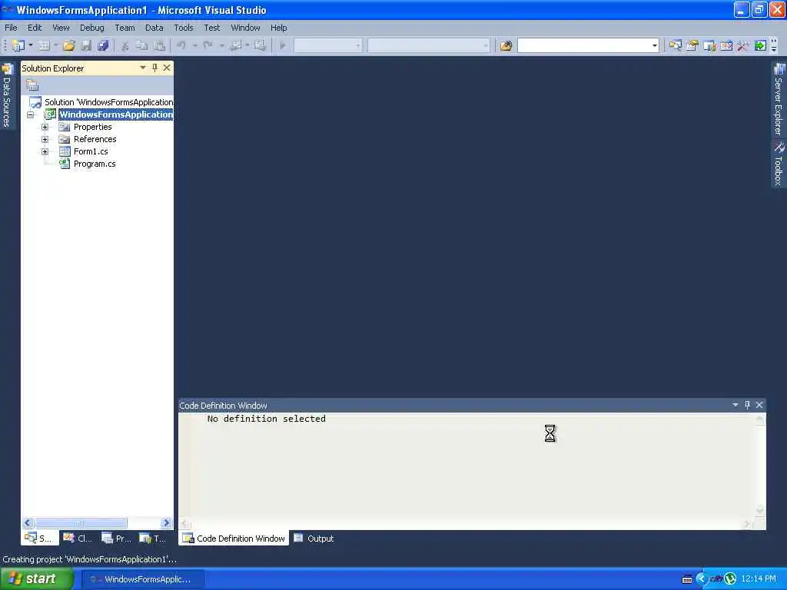
Task: Expand the Form1.cs tree node
Action: tap(45, 151)
